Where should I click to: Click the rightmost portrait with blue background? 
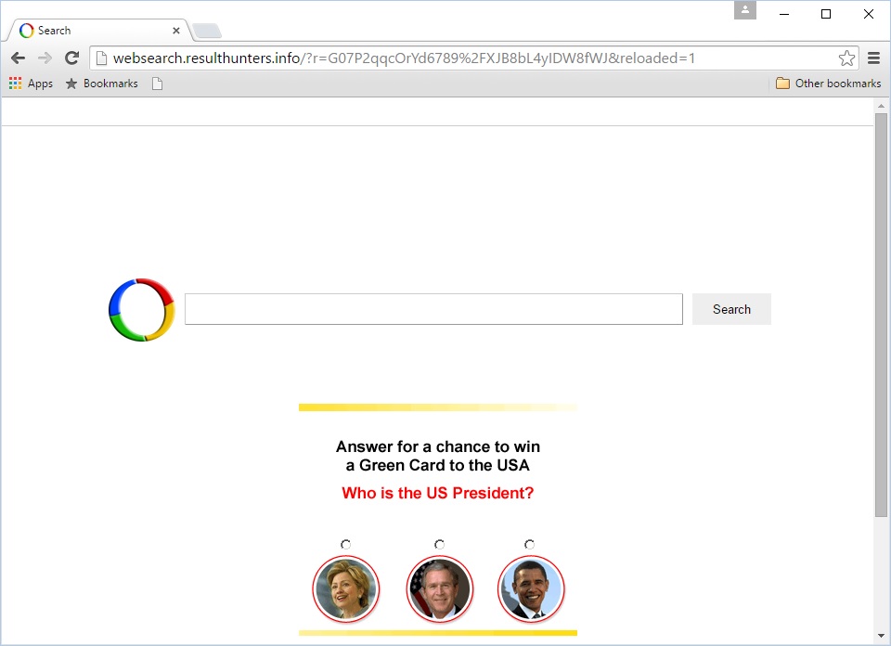coord(531,588)
